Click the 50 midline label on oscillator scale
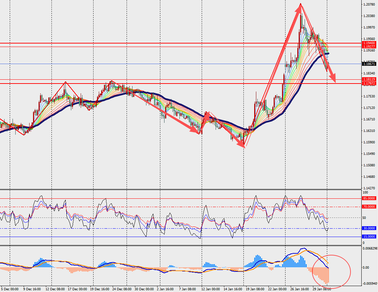Viewport: 378px width, 292px height. pyautogui.click(x=364, y=218)
